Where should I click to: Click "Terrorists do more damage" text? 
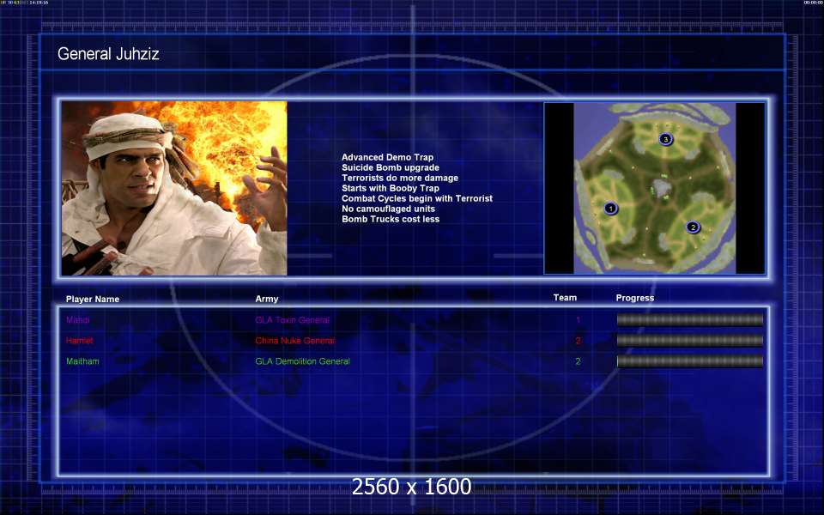[400, 178]
